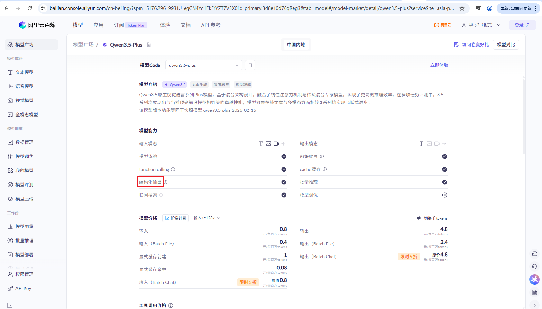Switch to the 应用 top menu

click(98, 25)
